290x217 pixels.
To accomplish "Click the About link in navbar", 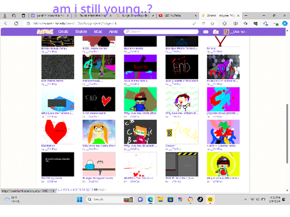I will pyautogui.click(x=114, y=32).
